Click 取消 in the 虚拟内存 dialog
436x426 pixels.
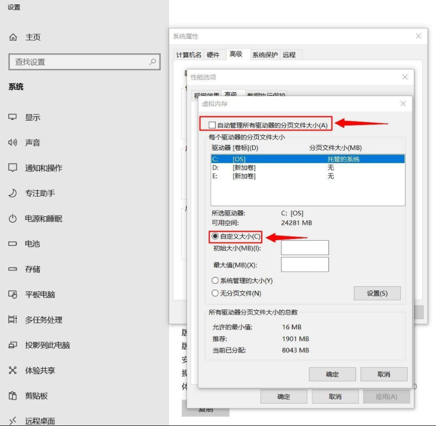tap(384, 374)
